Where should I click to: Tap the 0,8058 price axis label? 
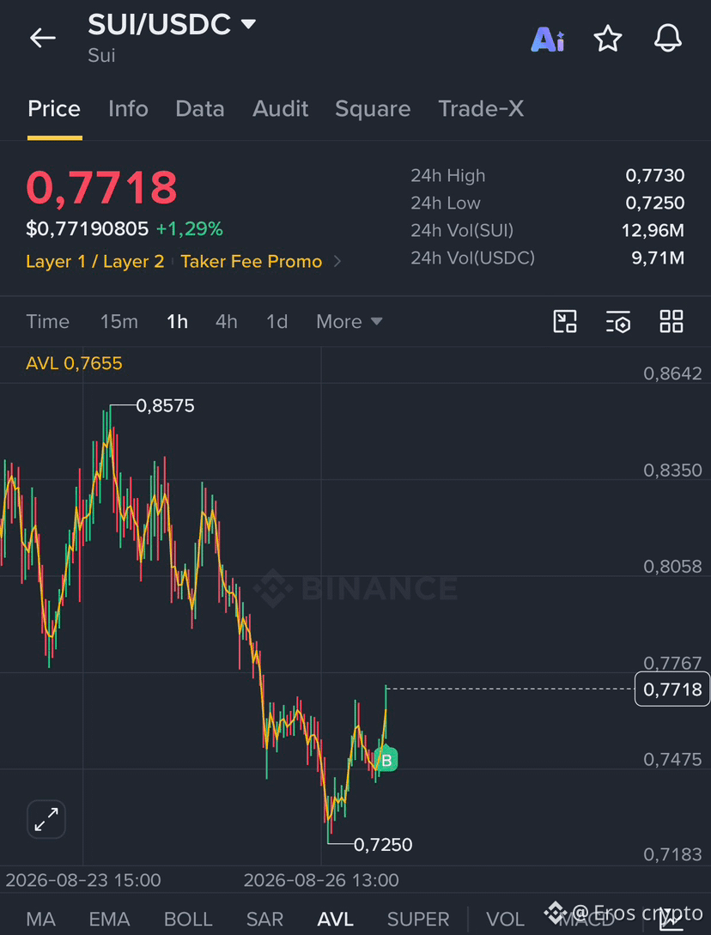pos(673,567)
